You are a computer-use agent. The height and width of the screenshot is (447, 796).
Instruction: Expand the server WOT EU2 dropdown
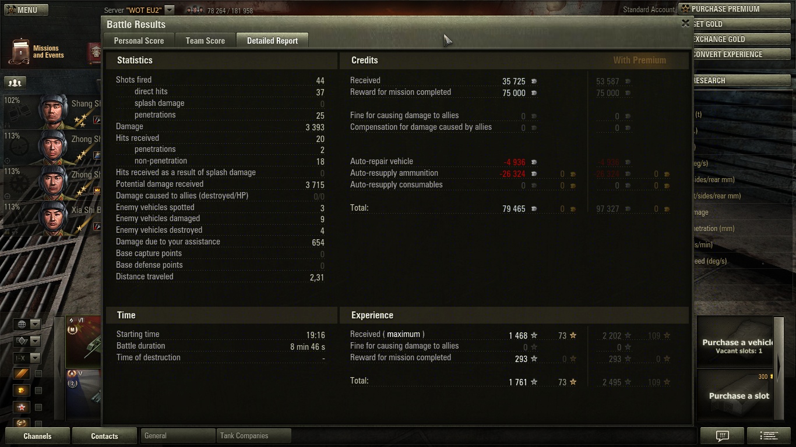click(169, 10)
